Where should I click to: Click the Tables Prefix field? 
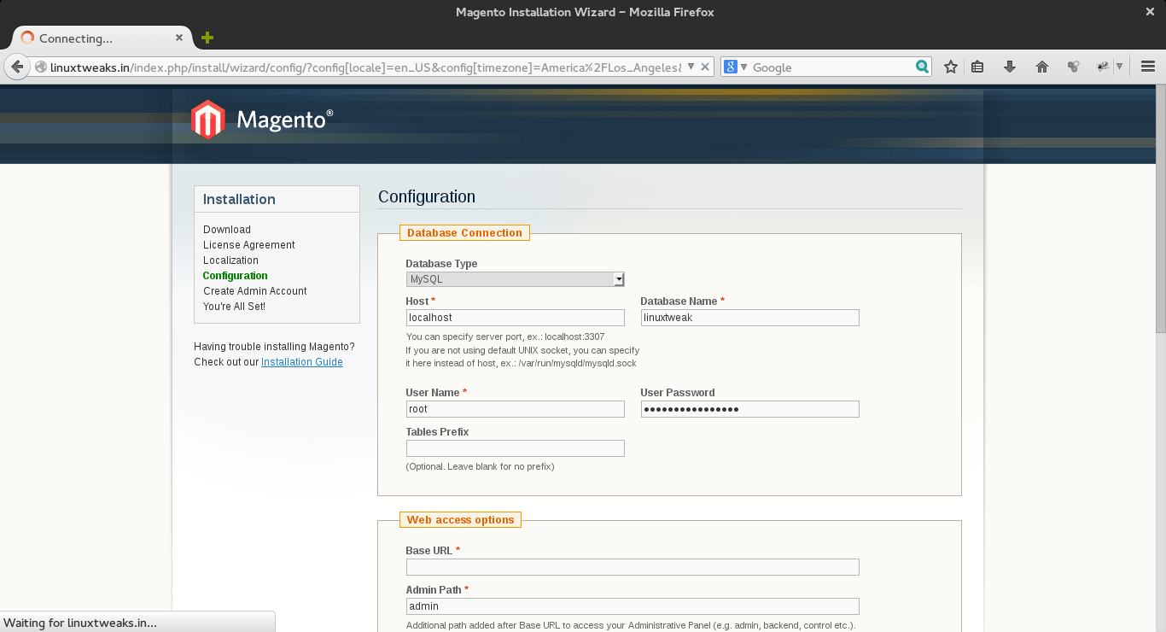(516, 448)
